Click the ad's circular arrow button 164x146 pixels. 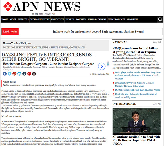[102, 66]
